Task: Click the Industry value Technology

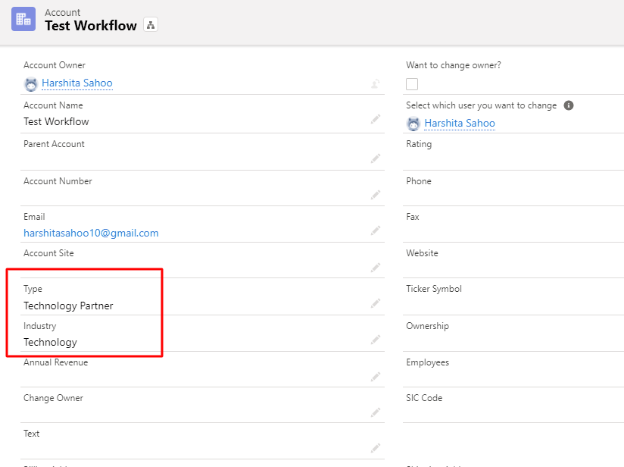Action: click(50, 342)
